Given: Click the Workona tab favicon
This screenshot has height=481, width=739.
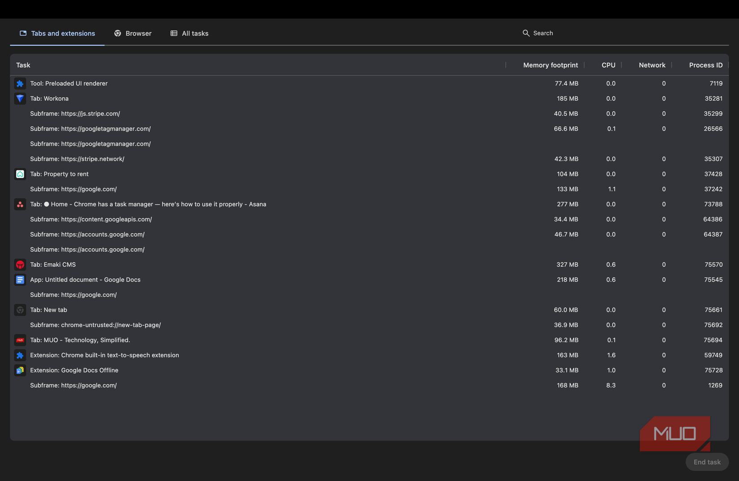Looking at the screenshot, I should (20, 99).
